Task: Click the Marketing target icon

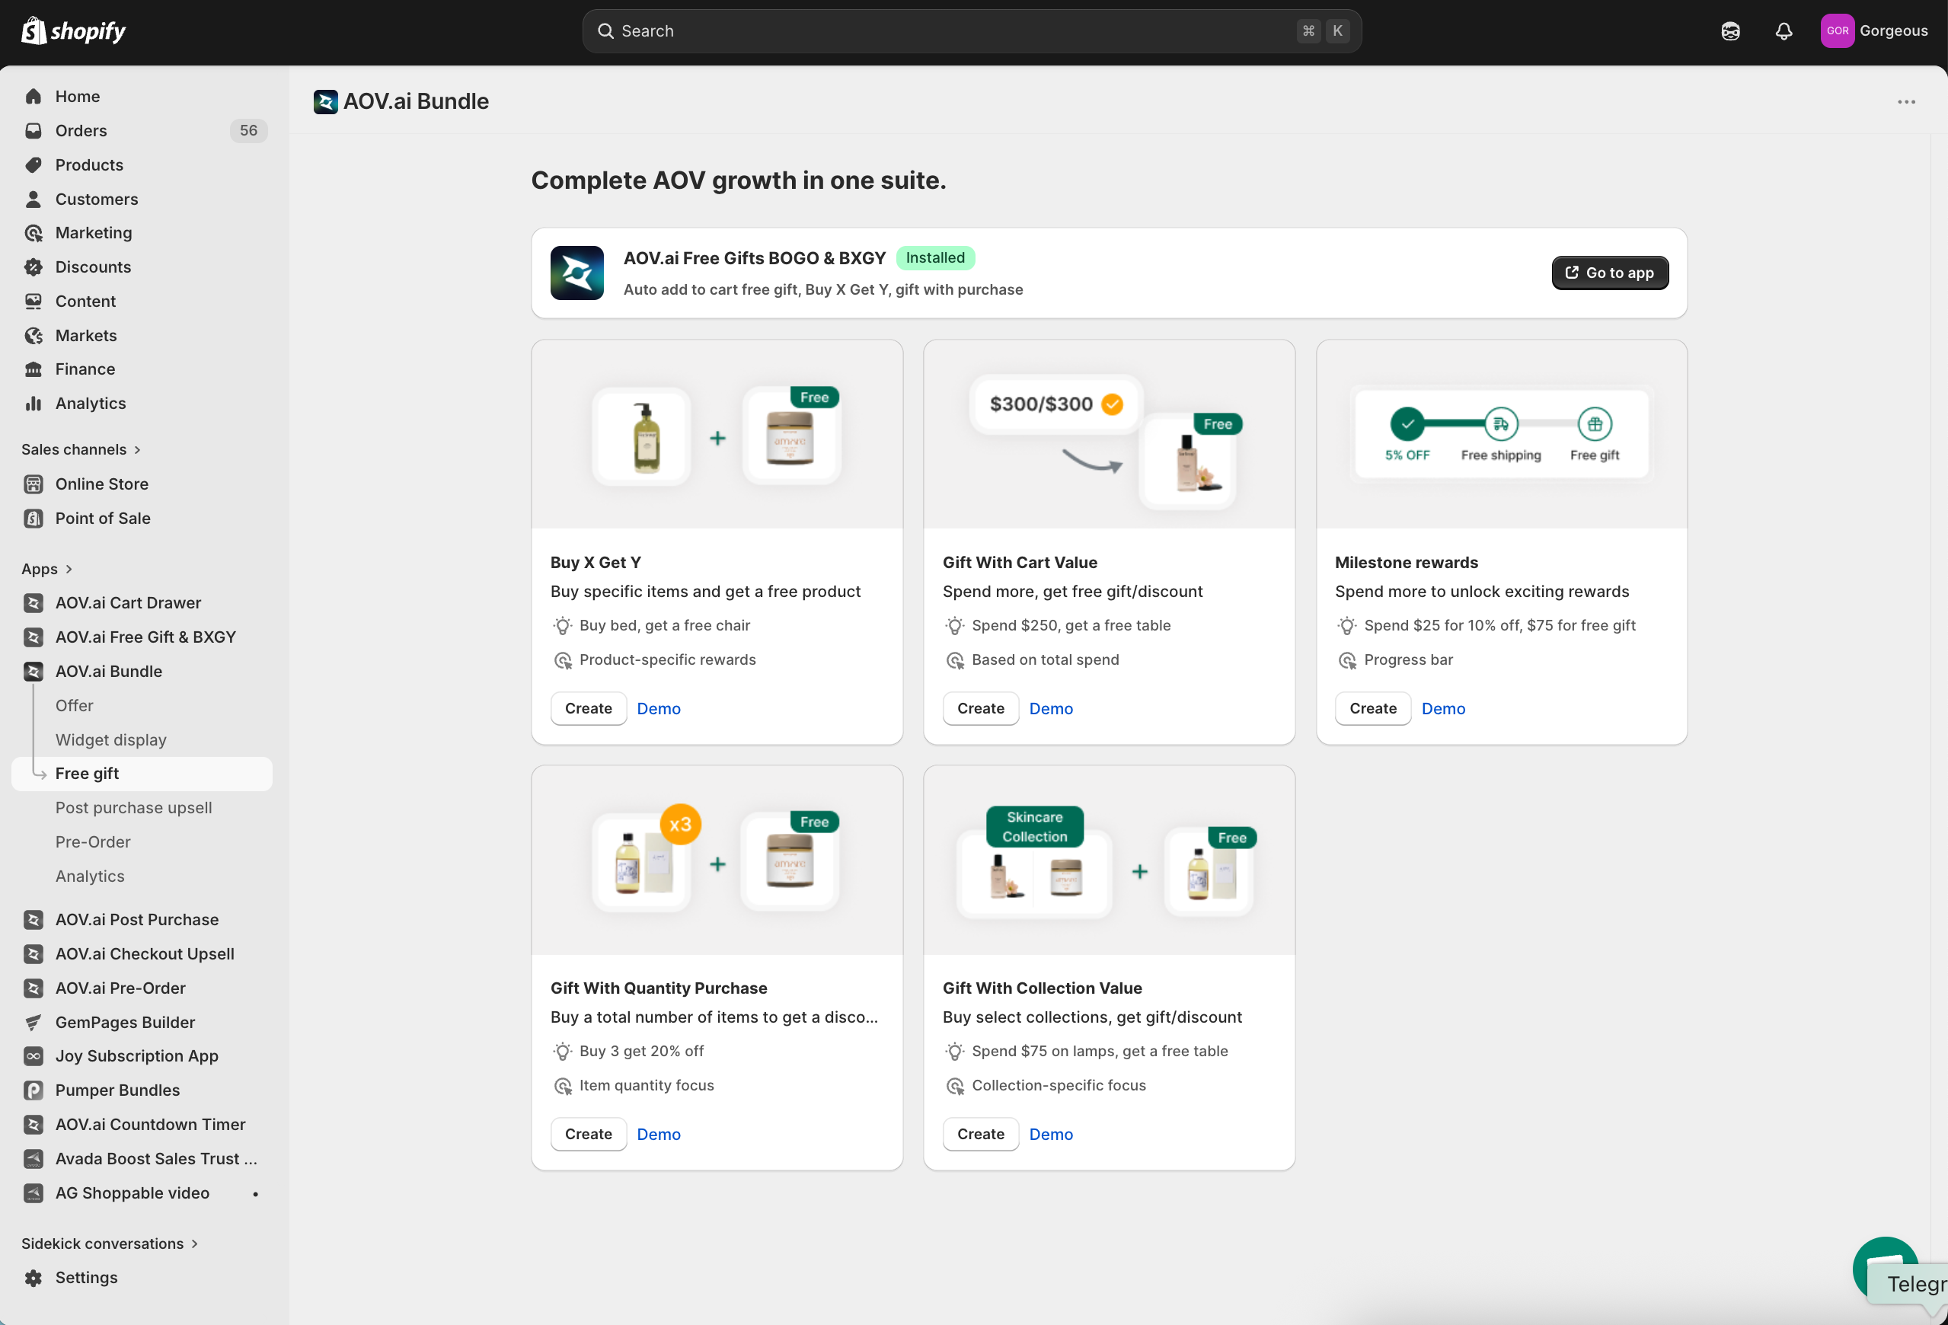Action: pyautogui.click(x=34, y=233)
